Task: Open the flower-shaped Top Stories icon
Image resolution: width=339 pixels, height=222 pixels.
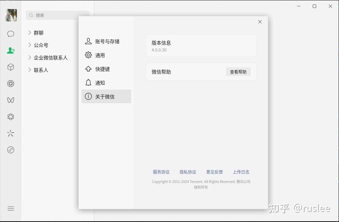Action: (x=11, y=117)
